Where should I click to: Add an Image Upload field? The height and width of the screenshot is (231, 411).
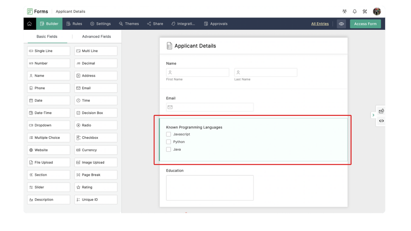[96, 162]
